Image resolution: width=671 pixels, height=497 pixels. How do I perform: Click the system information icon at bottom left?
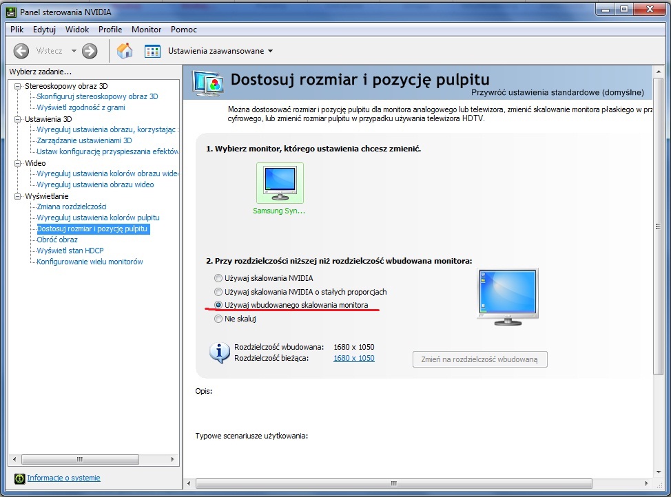(x=19, y=478)
